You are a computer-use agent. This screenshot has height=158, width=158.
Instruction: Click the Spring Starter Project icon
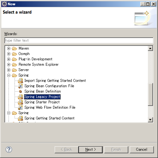[x=21, y=102]
